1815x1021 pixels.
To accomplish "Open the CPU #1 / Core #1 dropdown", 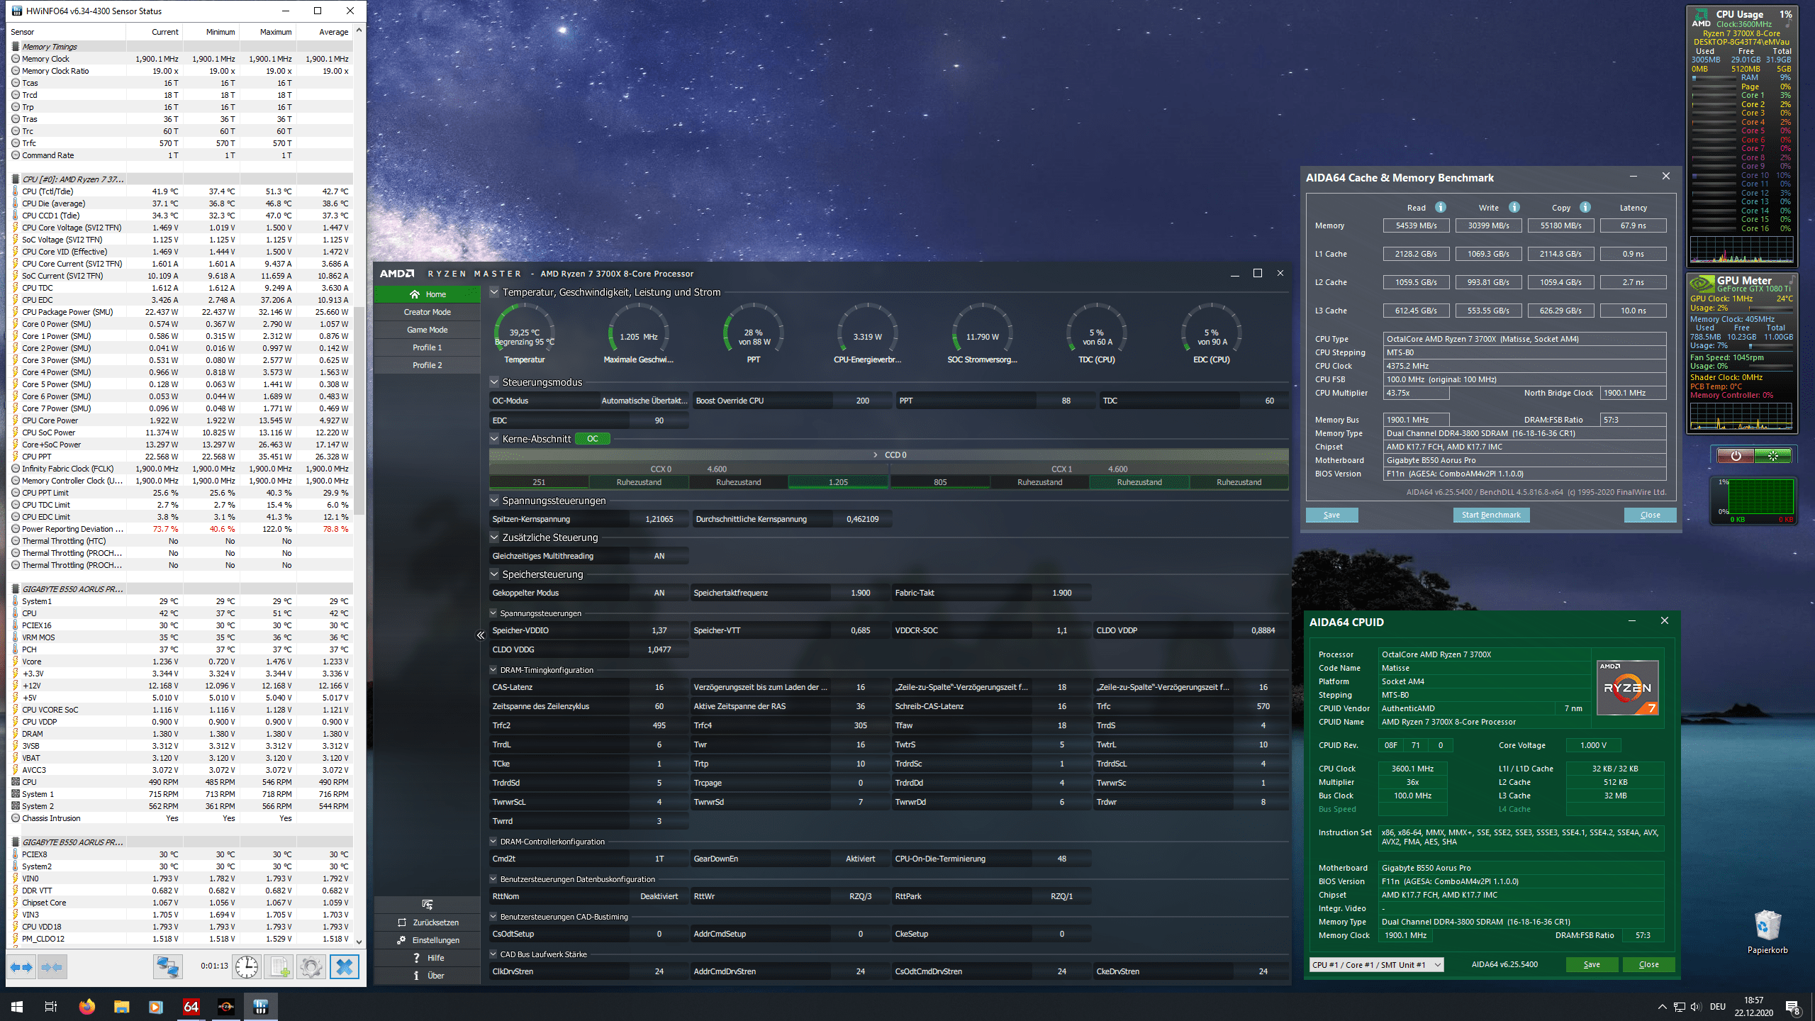I will (x=1375, y=964).
